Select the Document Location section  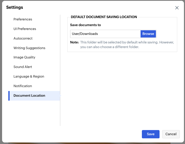click(x=34, y=96)
